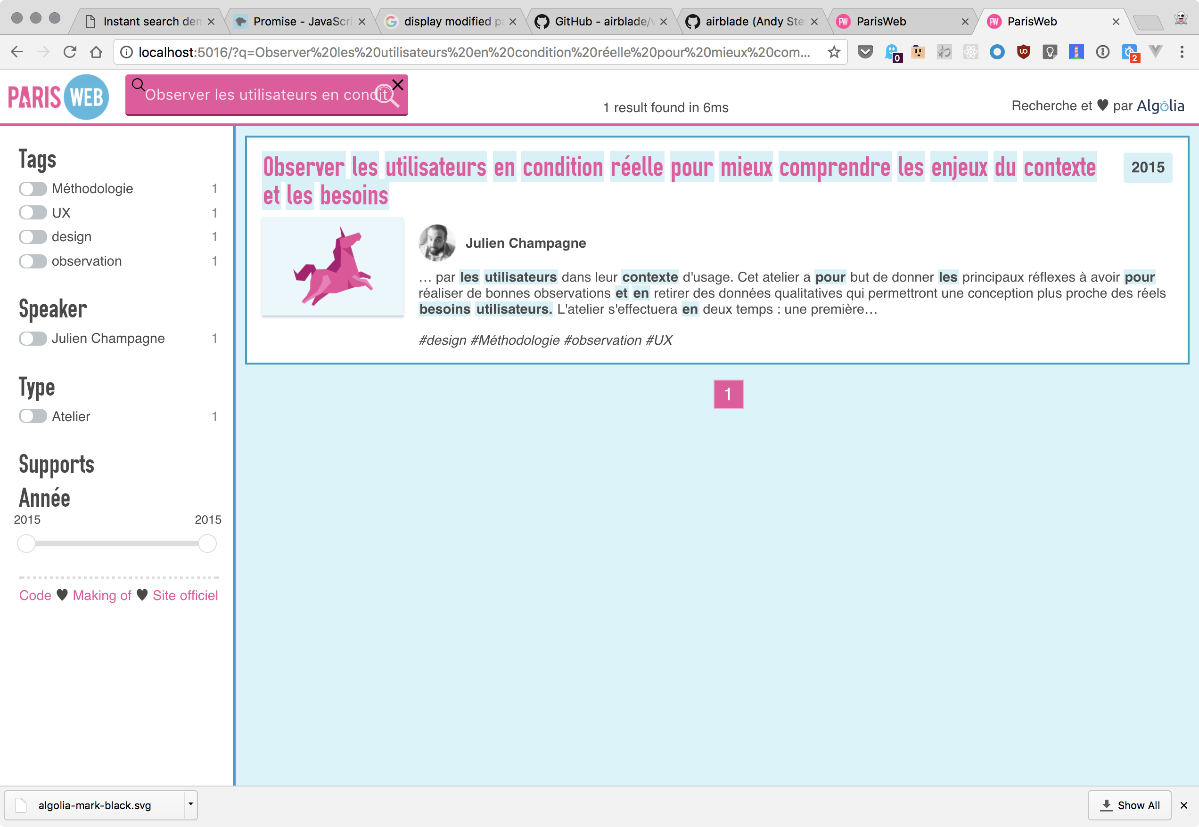Clear the search query with the X icon
1199x827 pixels.
coord(398,84)
